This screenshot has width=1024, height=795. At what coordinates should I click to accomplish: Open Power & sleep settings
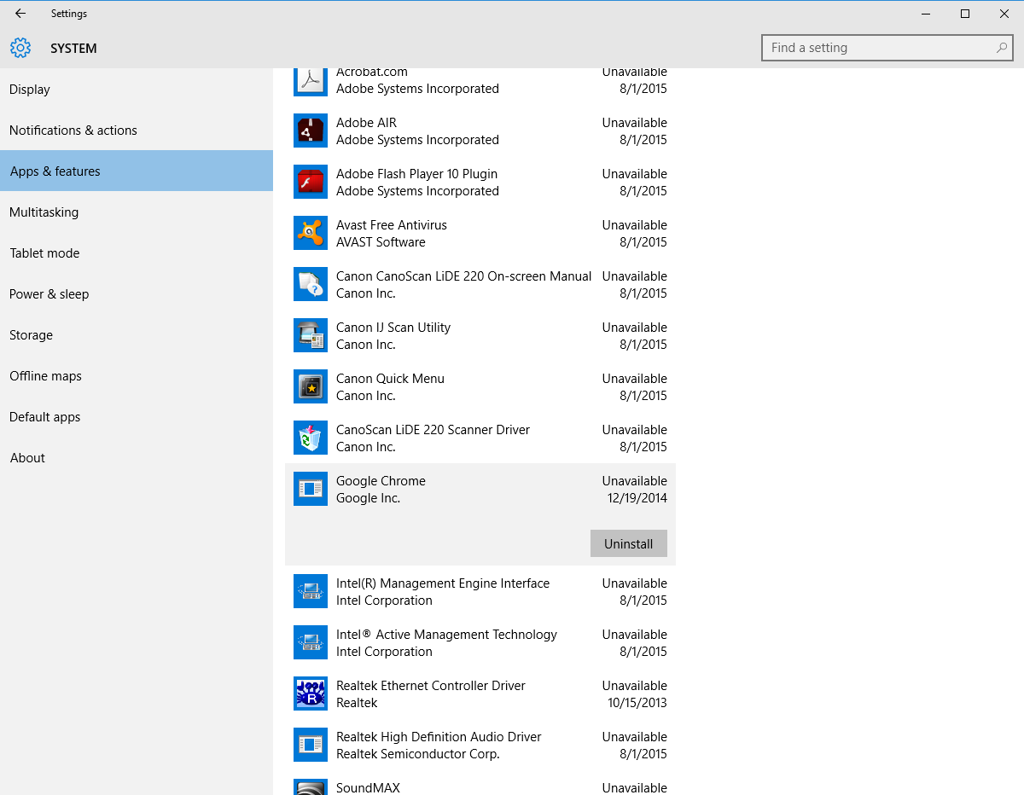pos(137,293)
